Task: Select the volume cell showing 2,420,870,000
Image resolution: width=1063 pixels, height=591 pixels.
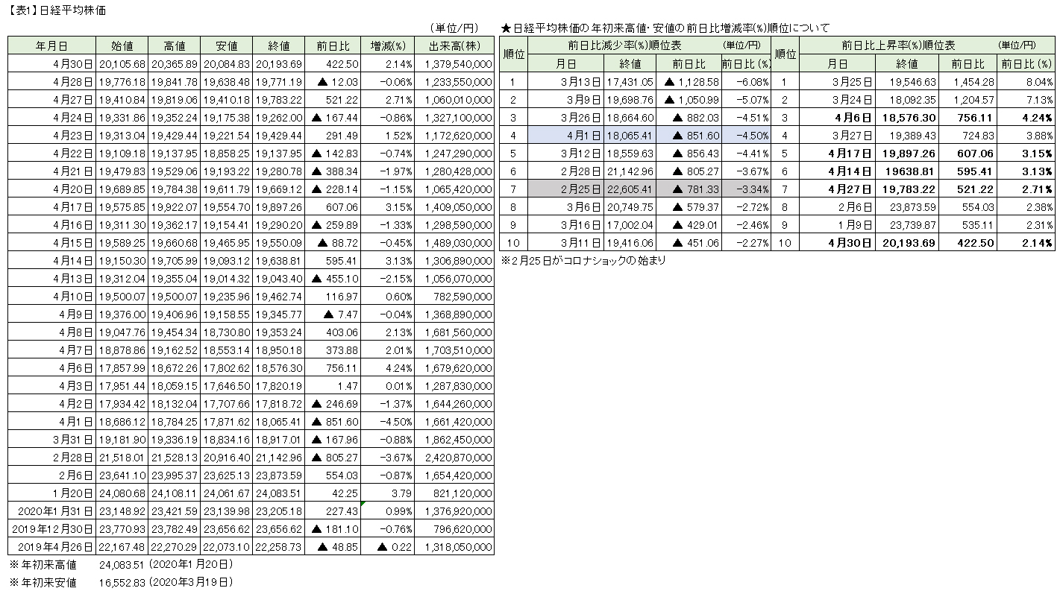Action: [x=454, y=458]
